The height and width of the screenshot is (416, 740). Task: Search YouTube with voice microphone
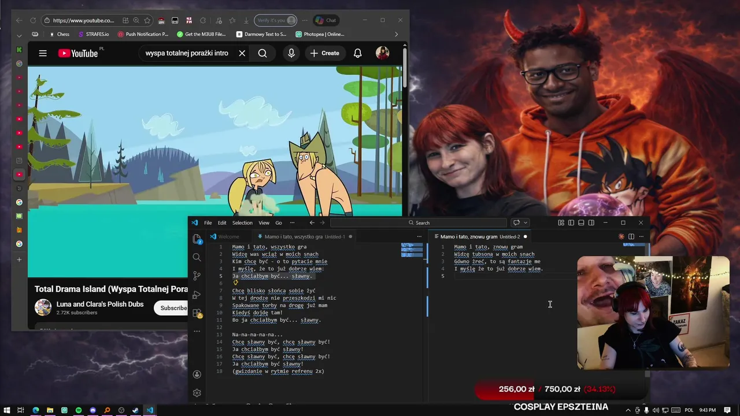[x=291, y=53]
